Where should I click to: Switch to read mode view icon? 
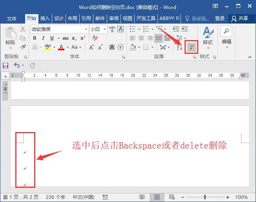(x=142, y=197)
